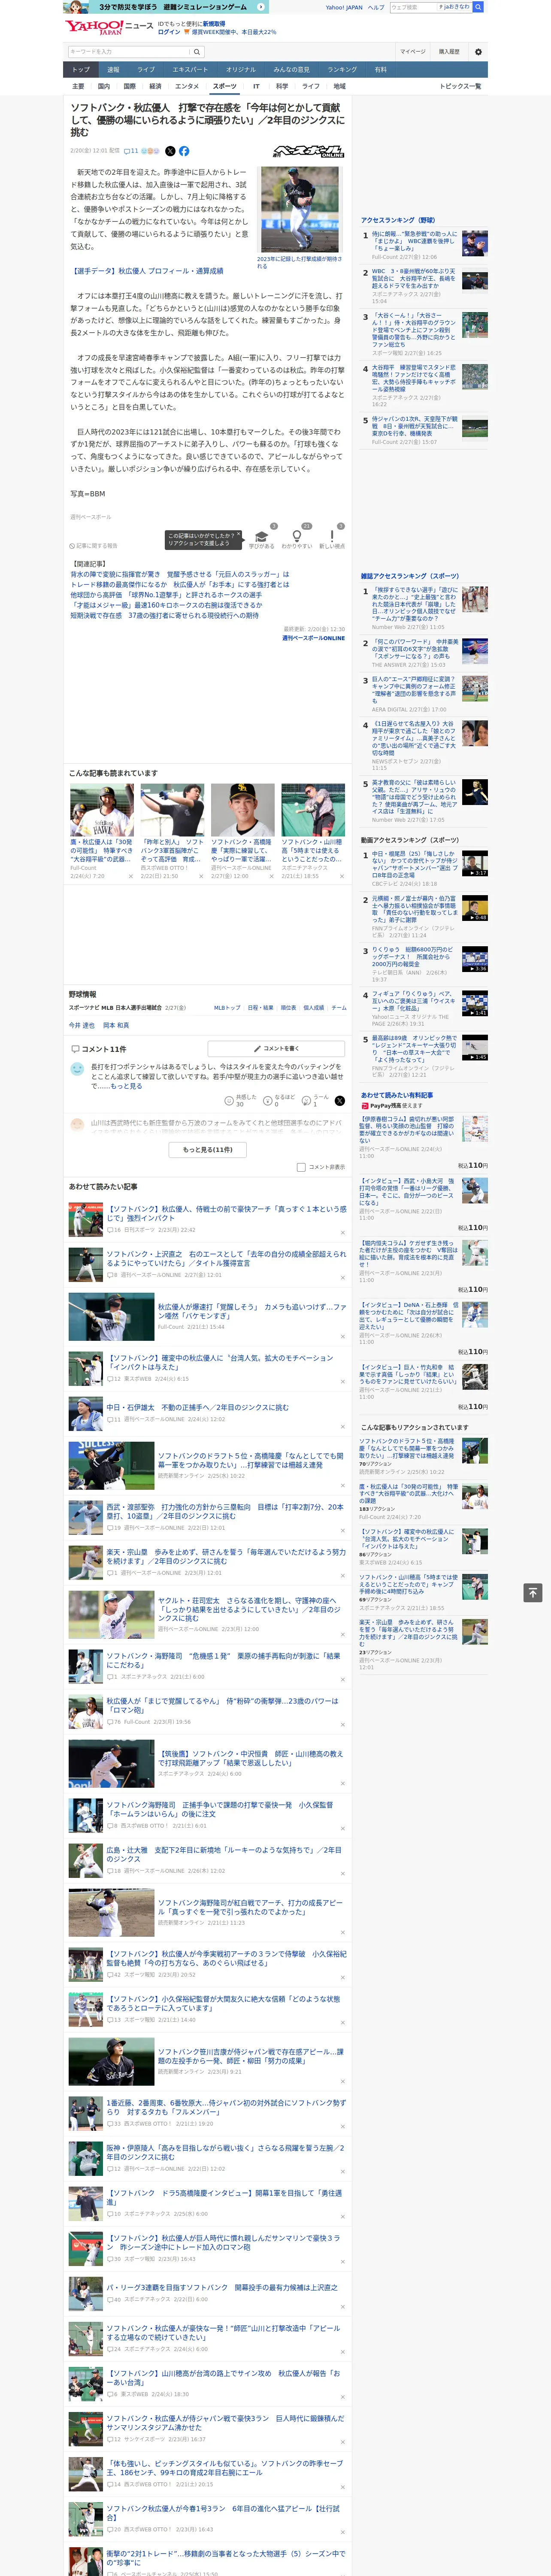Image resolution: width=551 pixels, height=2576 pixels.
Task: Click the top banner 避難シミュレーションゲーム ad
Action: (165, 7)
